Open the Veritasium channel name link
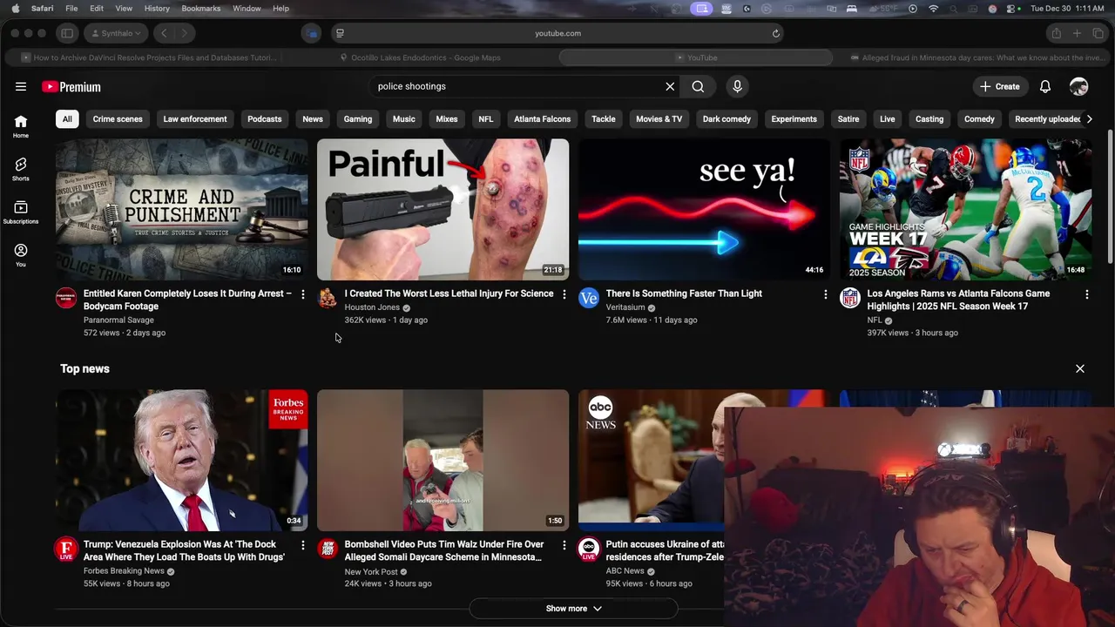The image size is (1115, 627). (x=625, y=307)
